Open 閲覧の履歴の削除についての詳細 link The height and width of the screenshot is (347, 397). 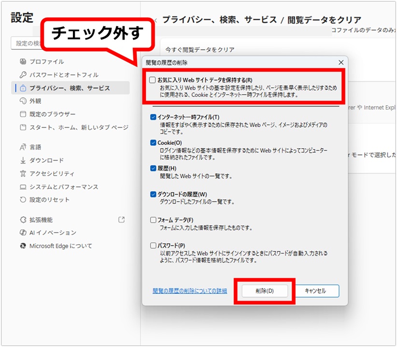[189, 291]
